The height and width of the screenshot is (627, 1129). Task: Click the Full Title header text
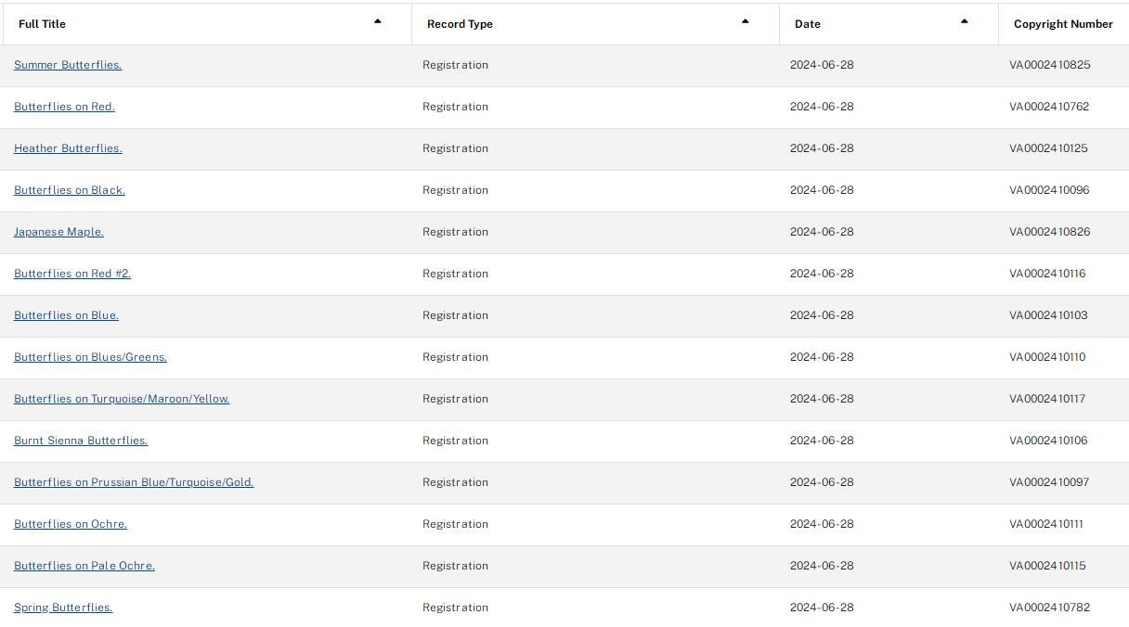[x=42, y=24]
